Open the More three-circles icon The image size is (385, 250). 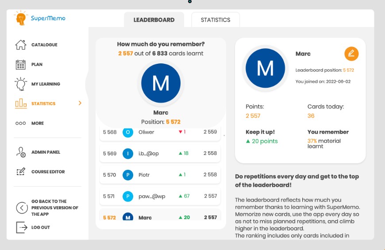[21, 123]
